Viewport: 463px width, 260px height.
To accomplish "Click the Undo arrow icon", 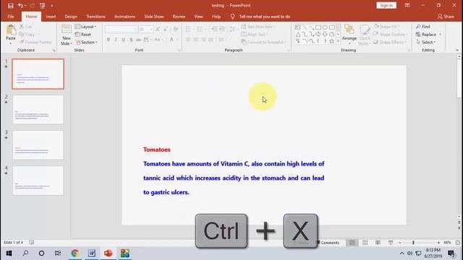I will [x=20, y=6].
